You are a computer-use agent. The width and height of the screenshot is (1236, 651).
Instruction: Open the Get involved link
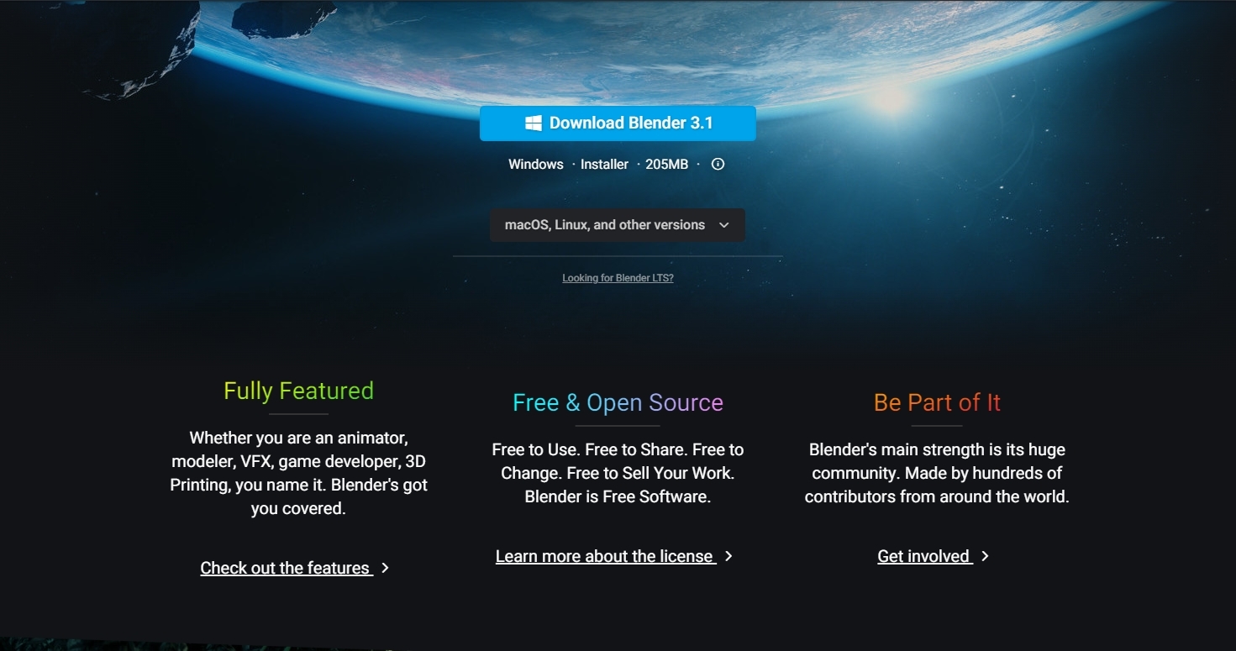click(x=925, y=556)
